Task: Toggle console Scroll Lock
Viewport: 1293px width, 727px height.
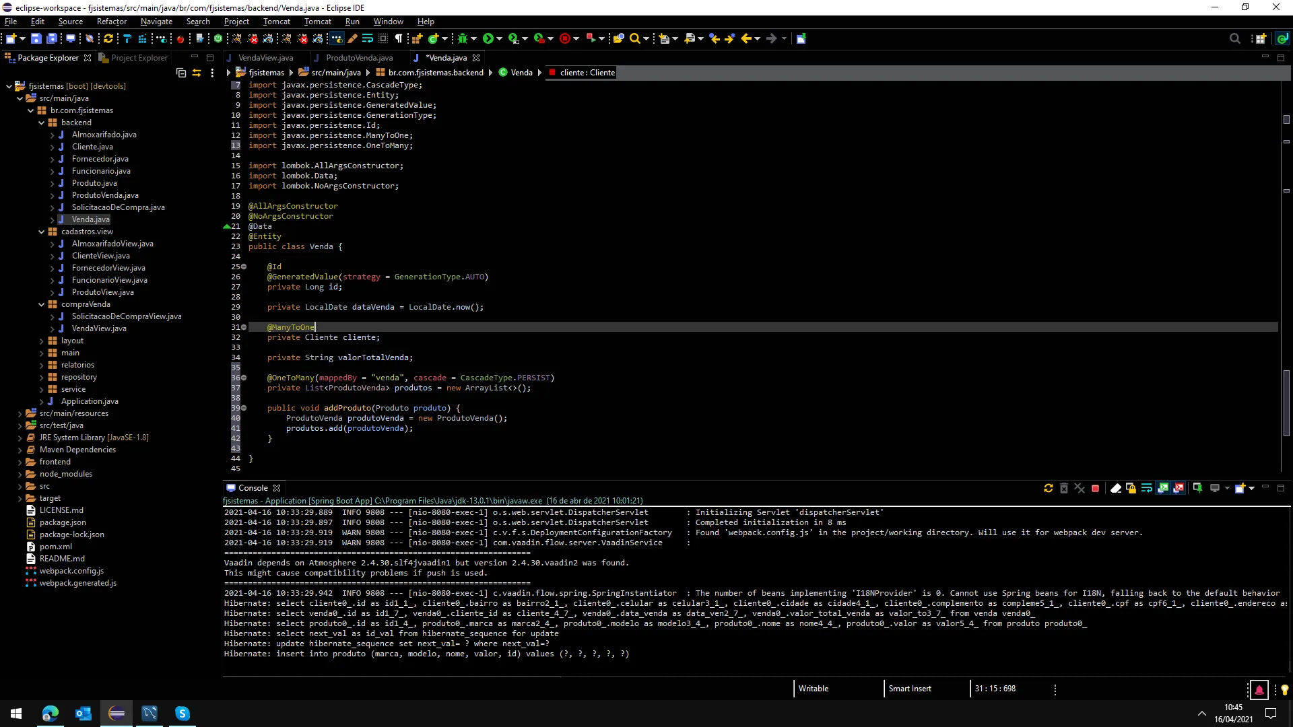Action: [x=1131, y=488]
